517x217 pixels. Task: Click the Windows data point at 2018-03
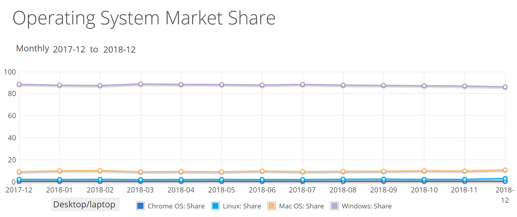point(141,84)
